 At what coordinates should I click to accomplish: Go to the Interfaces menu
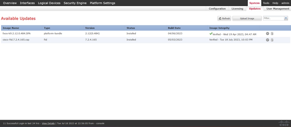coord(27,3)
